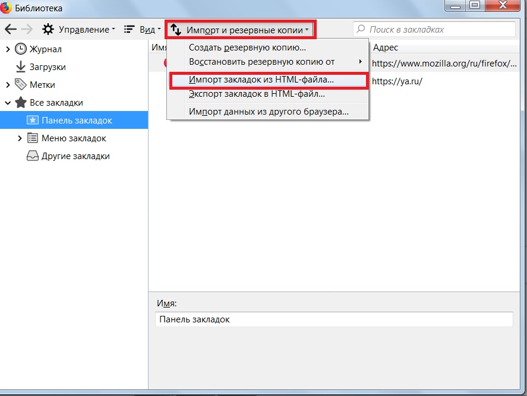
Task: Expand the Метки tree node
Action: pyautogui.click(x=8, y=85)
